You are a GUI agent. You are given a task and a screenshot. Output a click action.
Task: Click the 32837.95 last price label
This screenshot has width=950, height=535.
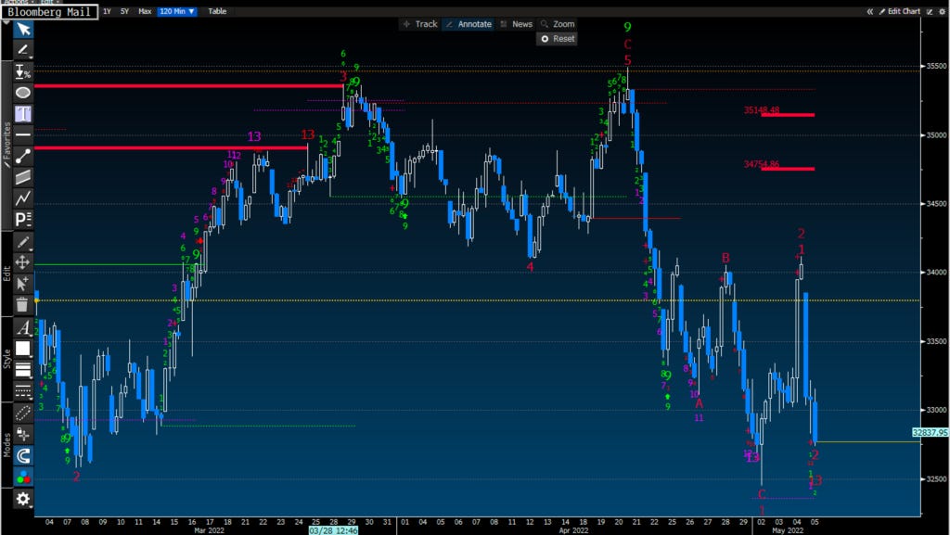(930, 433)
